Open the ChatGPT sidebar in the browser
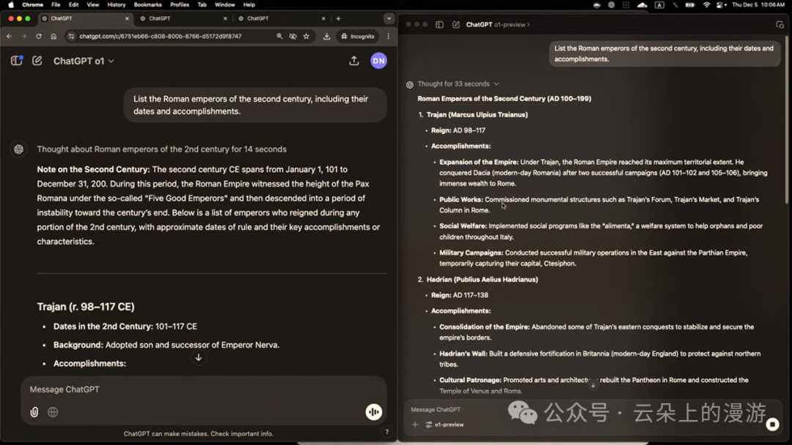Screen dimensions: 792x445 tap(16, 61)
